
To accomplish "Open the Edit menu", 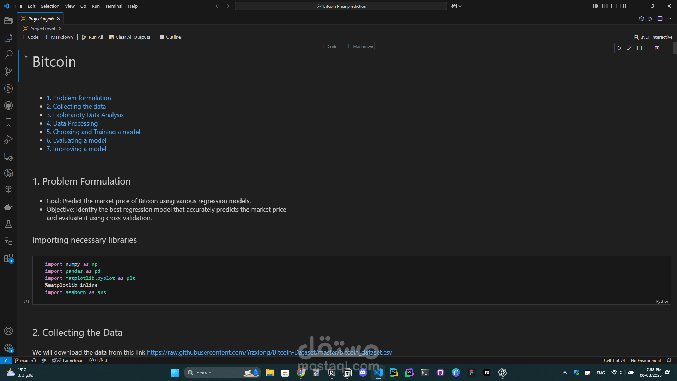I will pyautogui.click(x=31, y=6).
